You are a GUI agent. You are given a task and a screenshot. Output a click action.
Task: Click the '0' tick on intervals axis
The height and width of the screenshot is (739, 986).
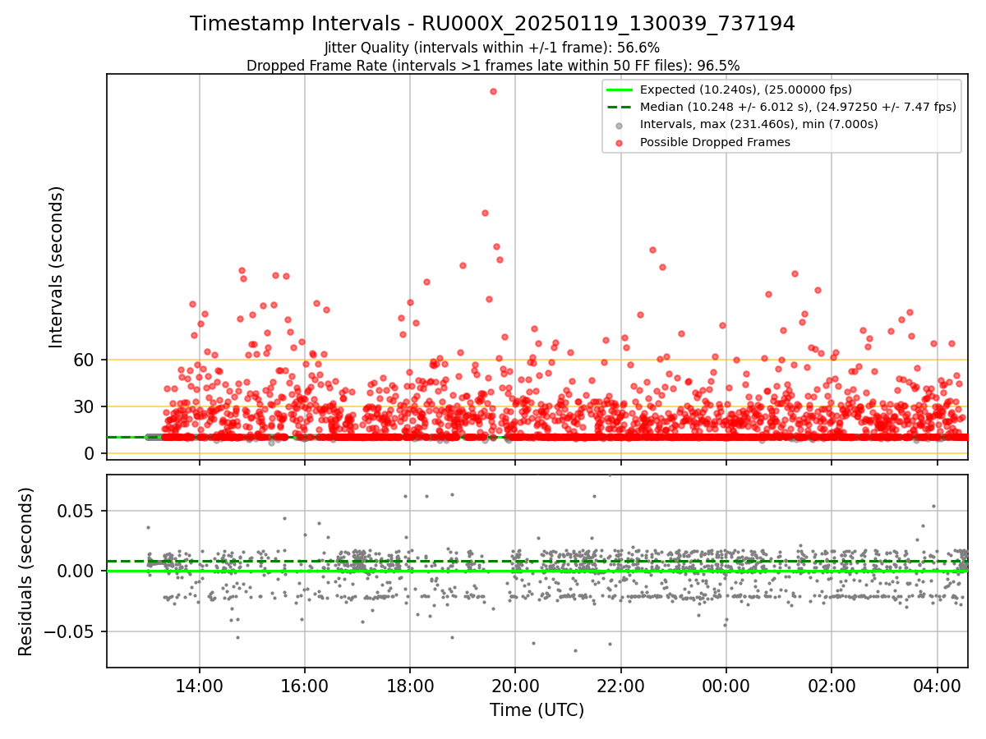(90, 453)
